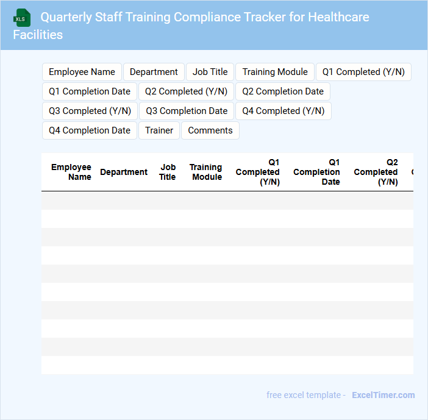The image size is (428, 420).
Task: Open the ExcelTimer.com link
Action: [x=383, y=395]
